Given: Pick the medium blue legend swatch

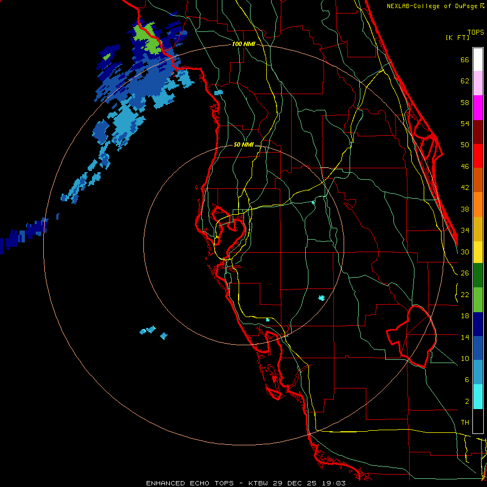Looking at the screenshot, I should [478, 348].
